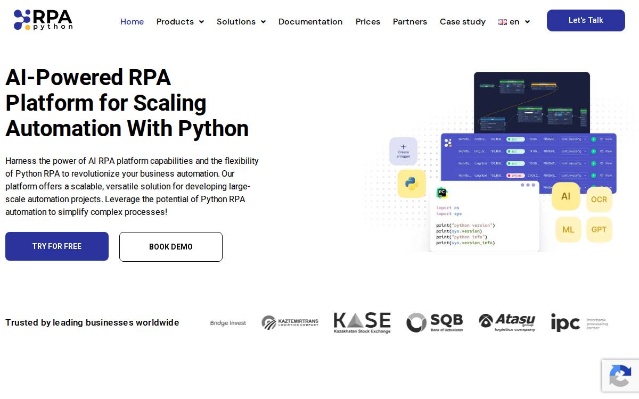639x399 pixels.
Task: Go to the Prices page
Action: 368,22
